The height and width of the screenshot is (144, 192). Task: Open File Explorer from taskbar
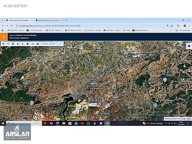click(64, 123)
